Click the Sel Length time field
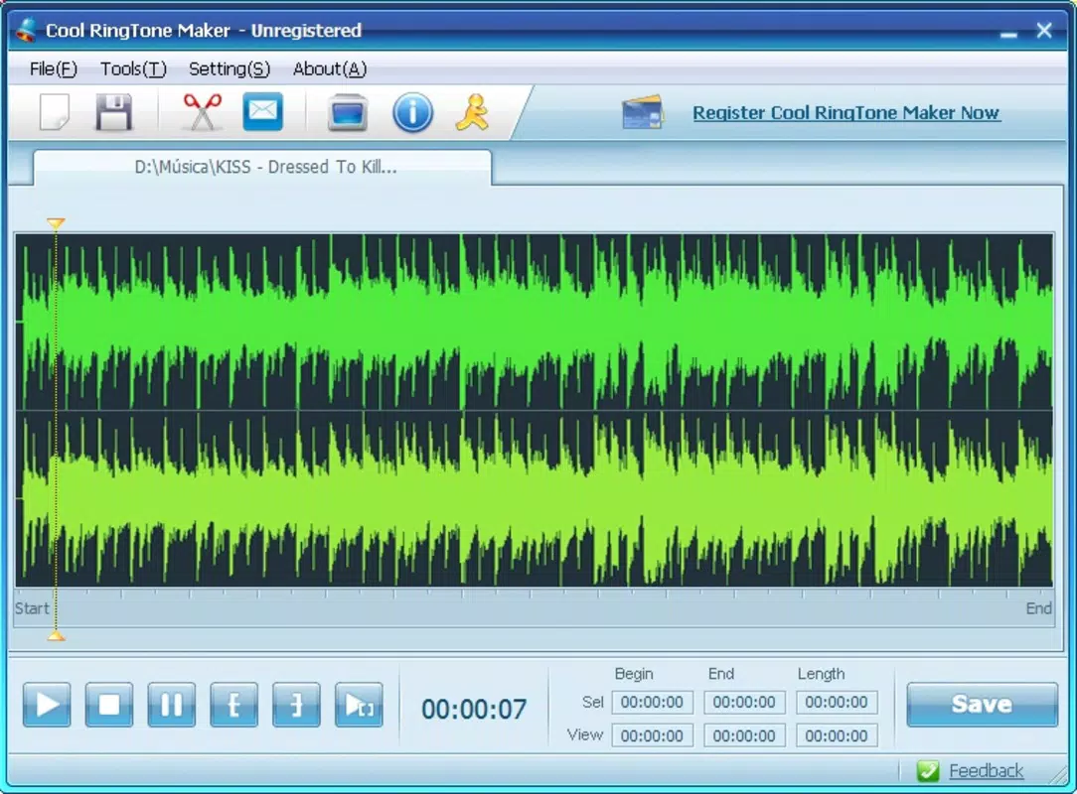 tap(836, 702)
